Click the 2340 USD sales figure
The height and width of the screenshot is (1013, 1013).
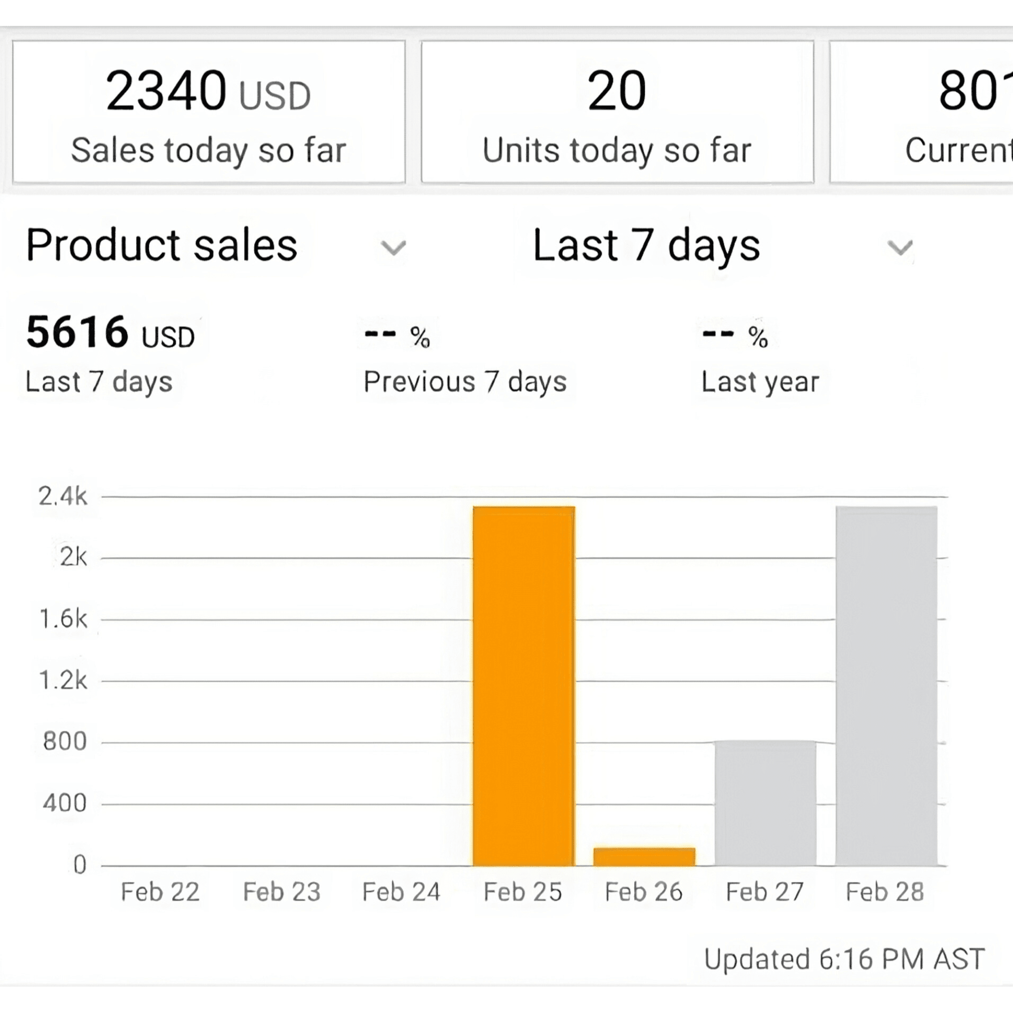[208, 92]
